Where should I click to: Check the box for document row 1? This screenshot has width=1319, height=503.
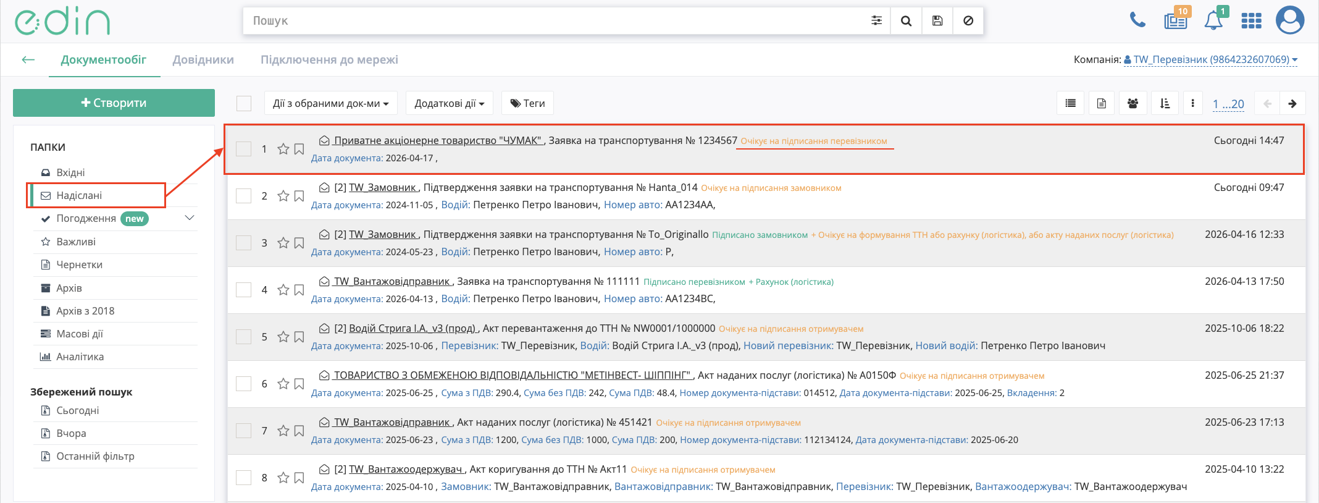point(244,149)
